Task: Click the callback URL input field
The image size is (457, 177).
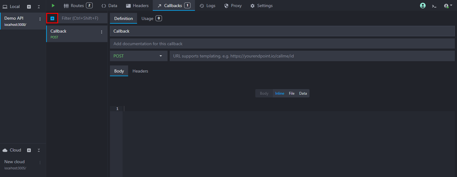Action: click(312, 56)
